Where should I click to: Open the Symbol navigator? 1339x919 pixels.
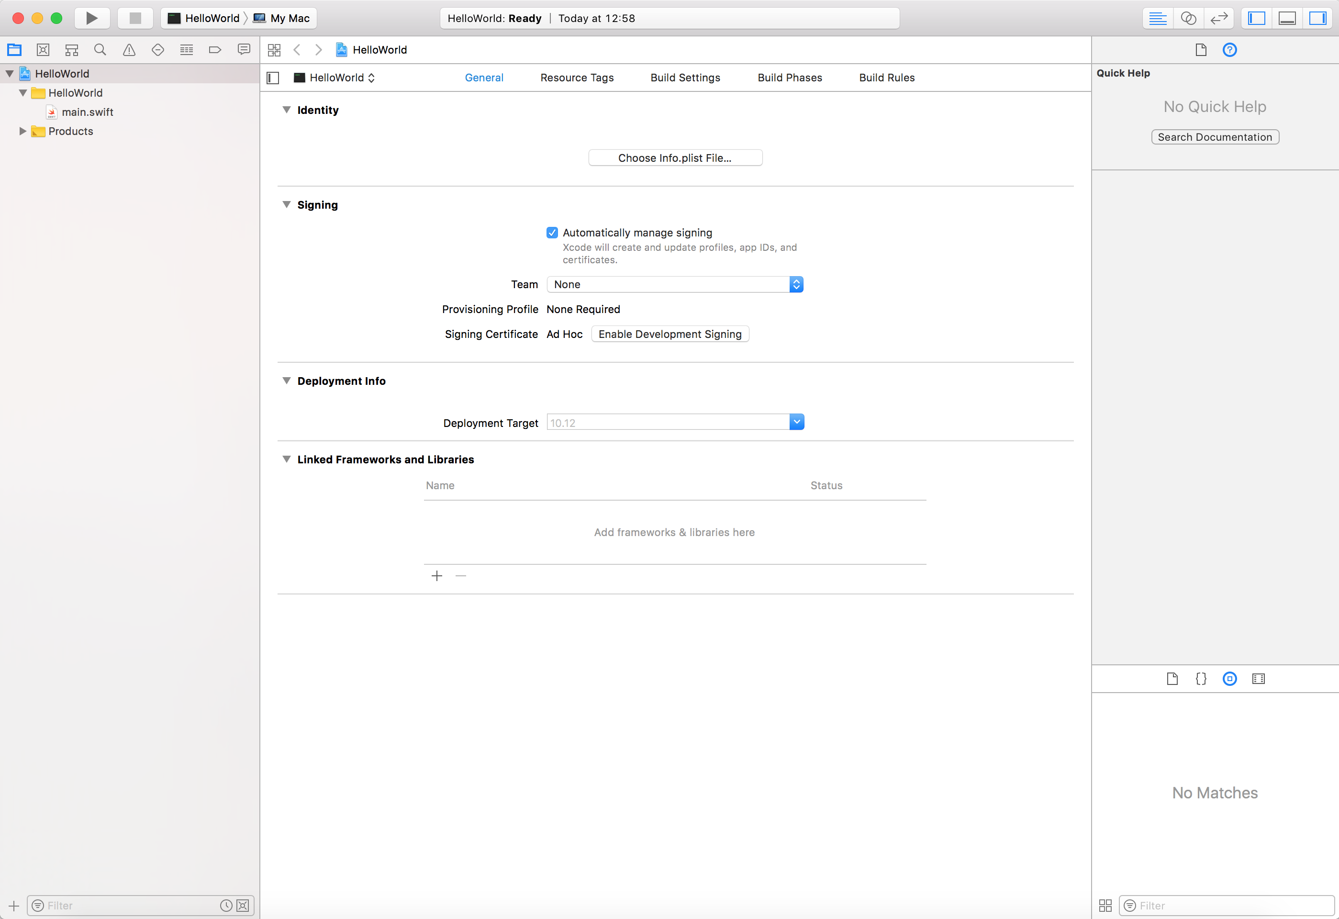[71, 50]
